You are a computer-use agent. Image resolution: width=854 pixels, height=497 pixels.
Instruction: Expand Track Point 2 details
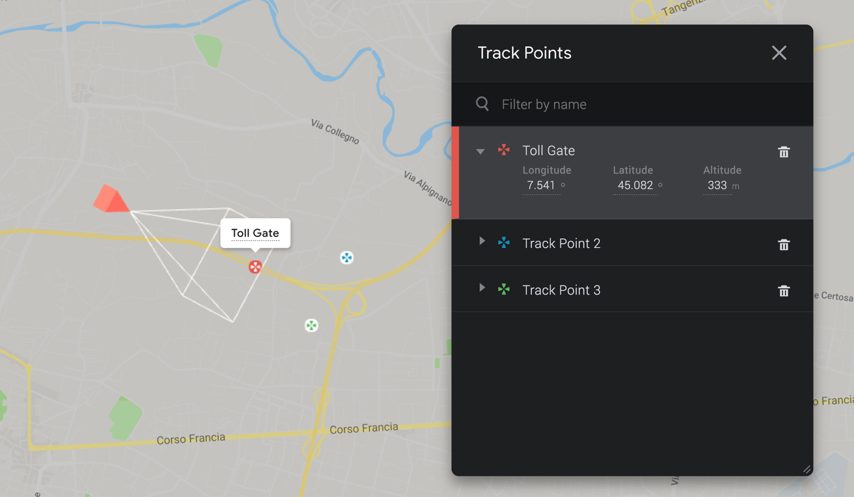click(482, 241)
